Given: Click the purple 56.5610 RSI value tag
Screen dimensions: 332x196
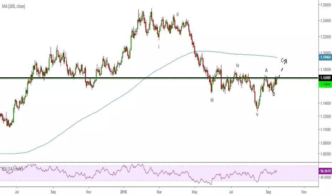Looking at the screenshot, I should (x=325, y=171).
